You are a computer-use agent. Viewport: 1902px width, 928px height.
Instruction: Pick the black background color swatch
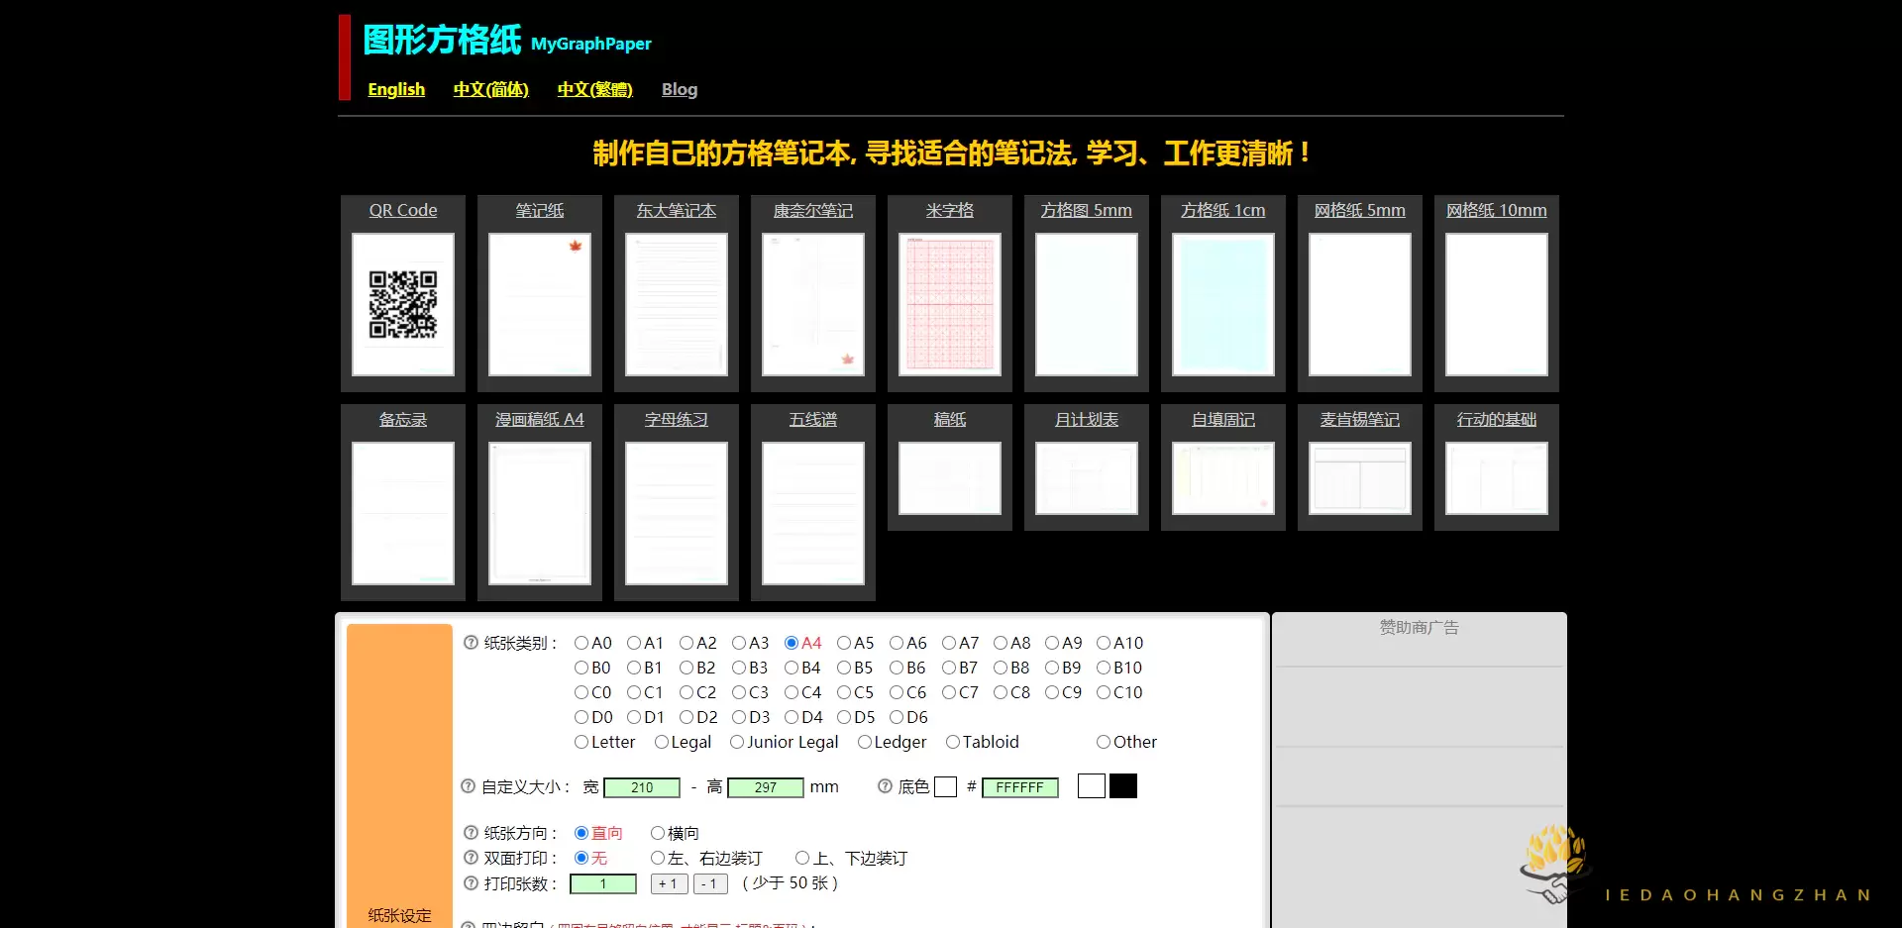pos(1123,786)
